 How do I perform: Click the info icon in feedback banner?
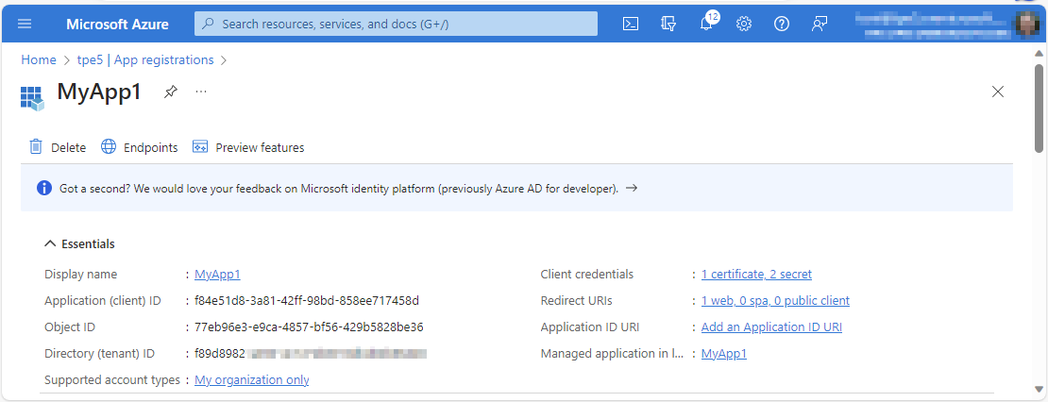(44, 189)
